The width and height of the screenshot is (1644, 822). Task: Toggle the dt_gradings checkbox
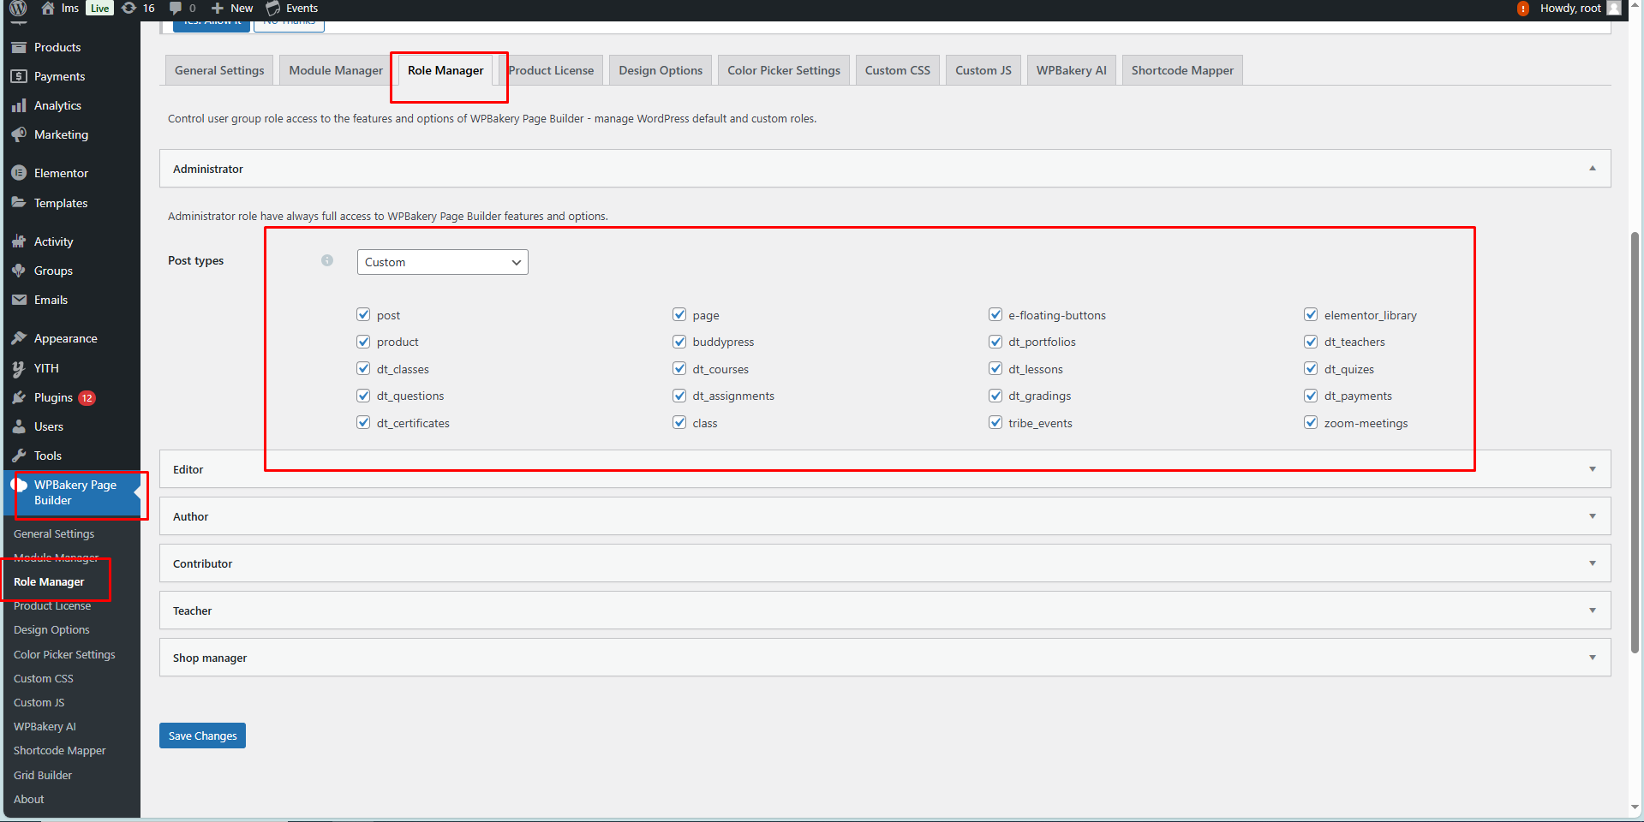click(995, 396)
